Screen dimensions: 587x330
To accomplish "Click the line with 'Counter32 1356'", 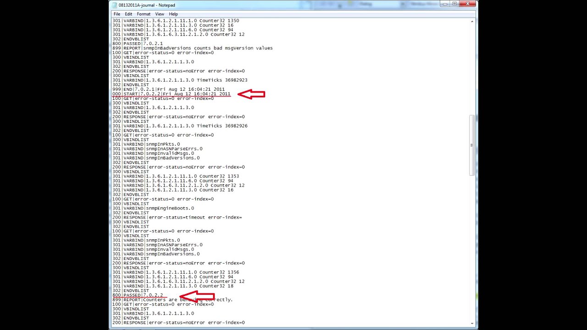I will click(176, 272).
